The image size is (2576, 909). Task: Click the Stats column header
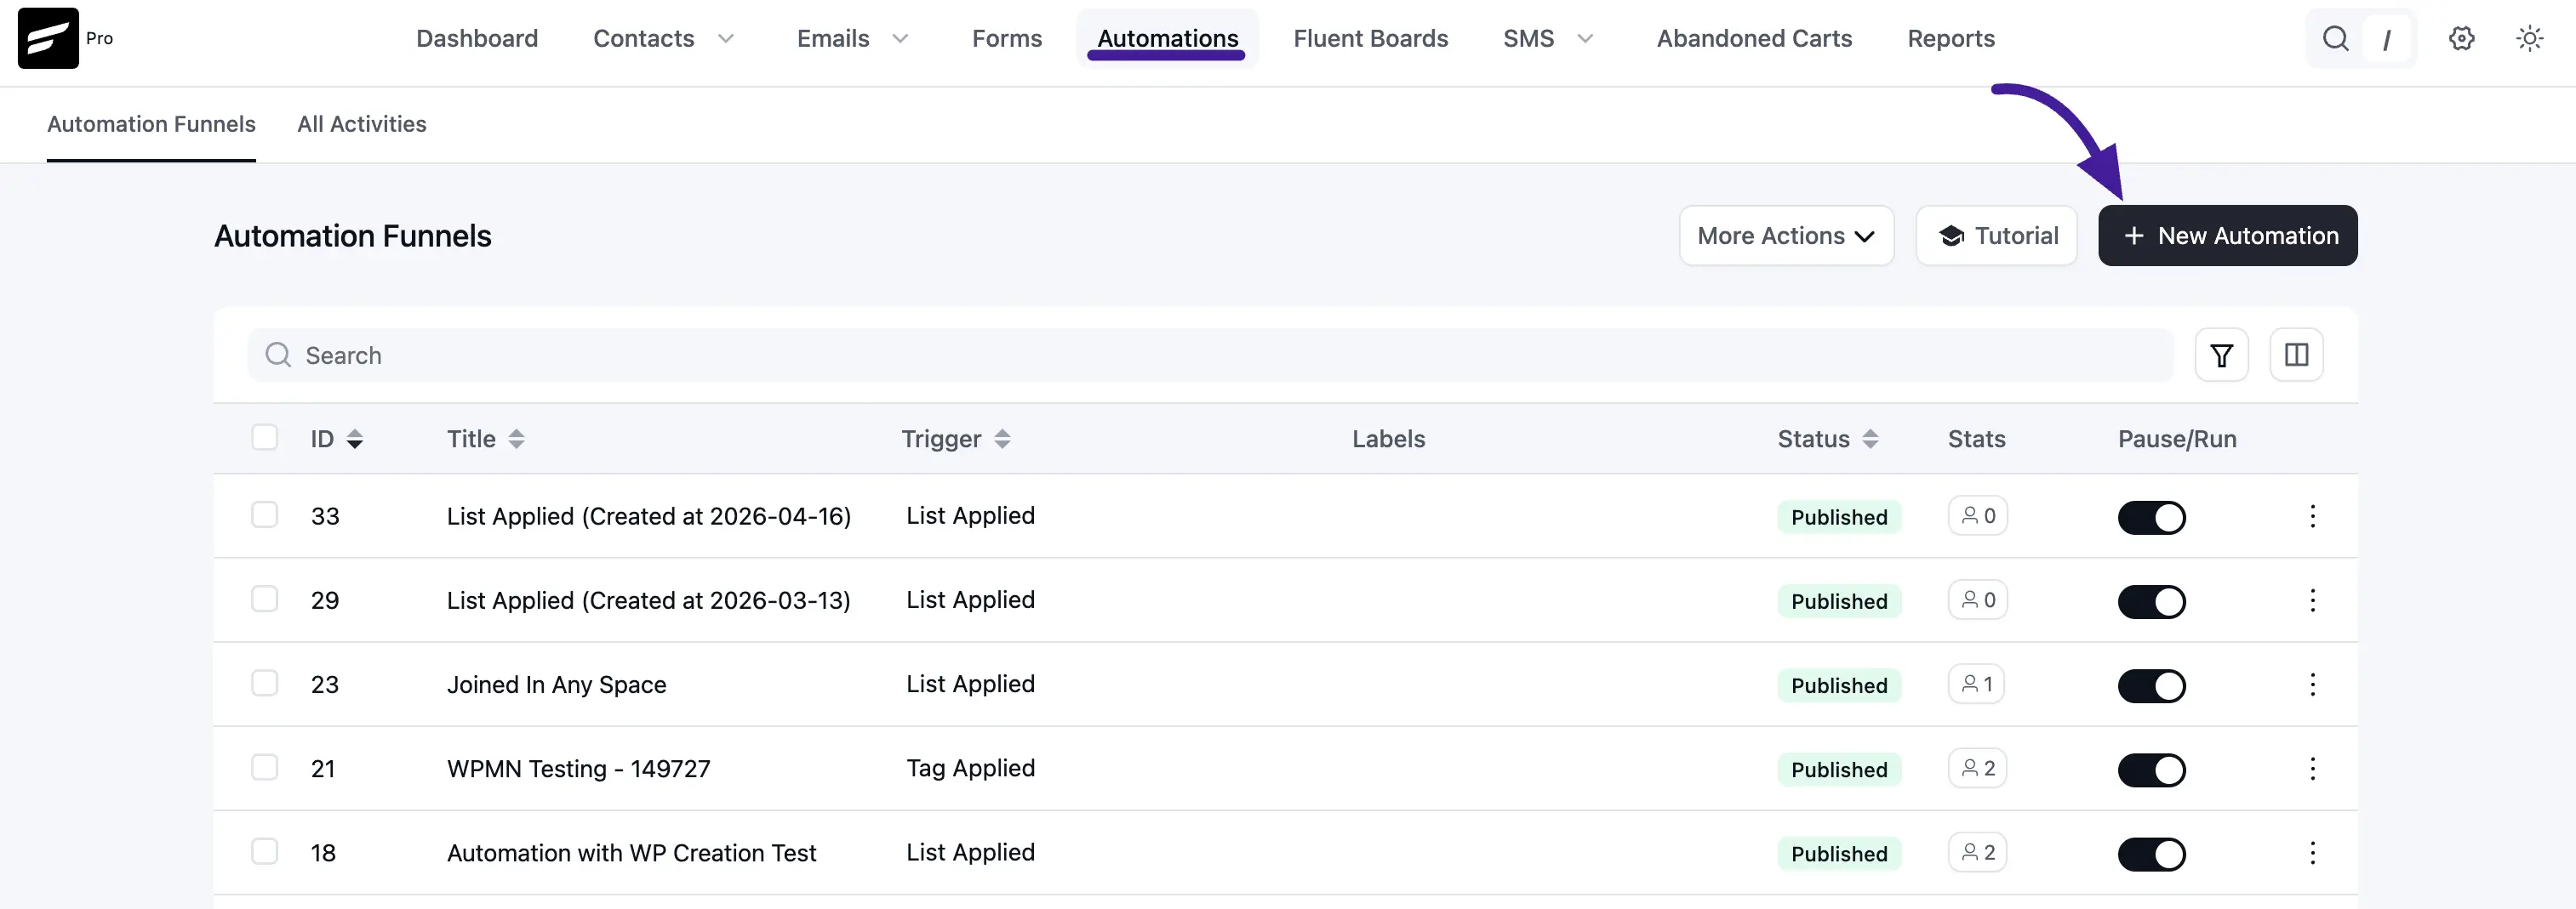1976,439
